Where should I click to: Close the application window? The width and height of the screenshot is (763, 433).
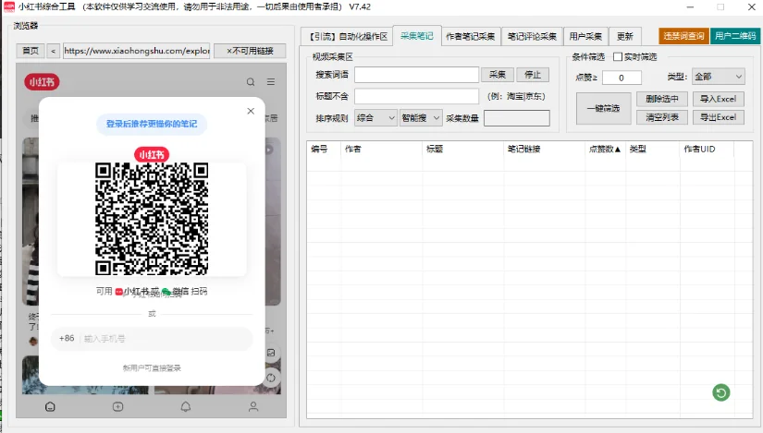pos(751,6)
